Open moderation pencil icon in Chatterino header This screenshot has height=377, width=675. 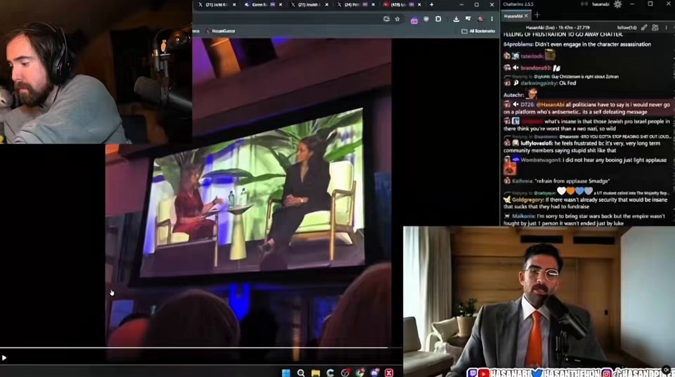tap(644, 27)
